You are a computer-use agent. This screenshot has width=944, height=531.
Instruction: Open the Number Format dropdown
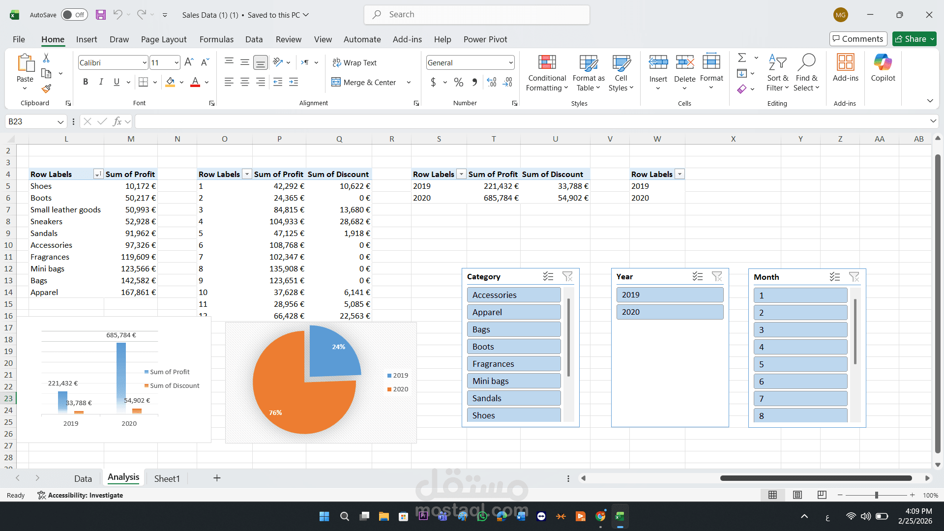coord(511,62)
